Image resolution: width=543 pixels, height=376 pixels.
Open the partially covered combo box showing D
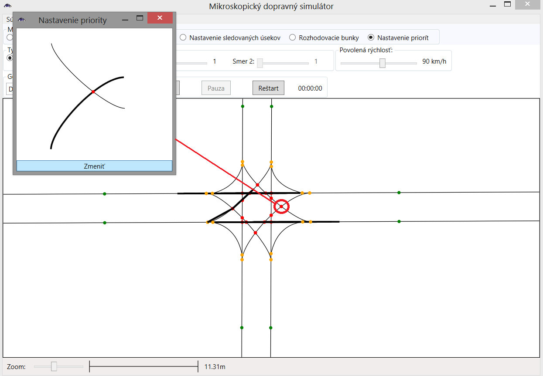10,89
